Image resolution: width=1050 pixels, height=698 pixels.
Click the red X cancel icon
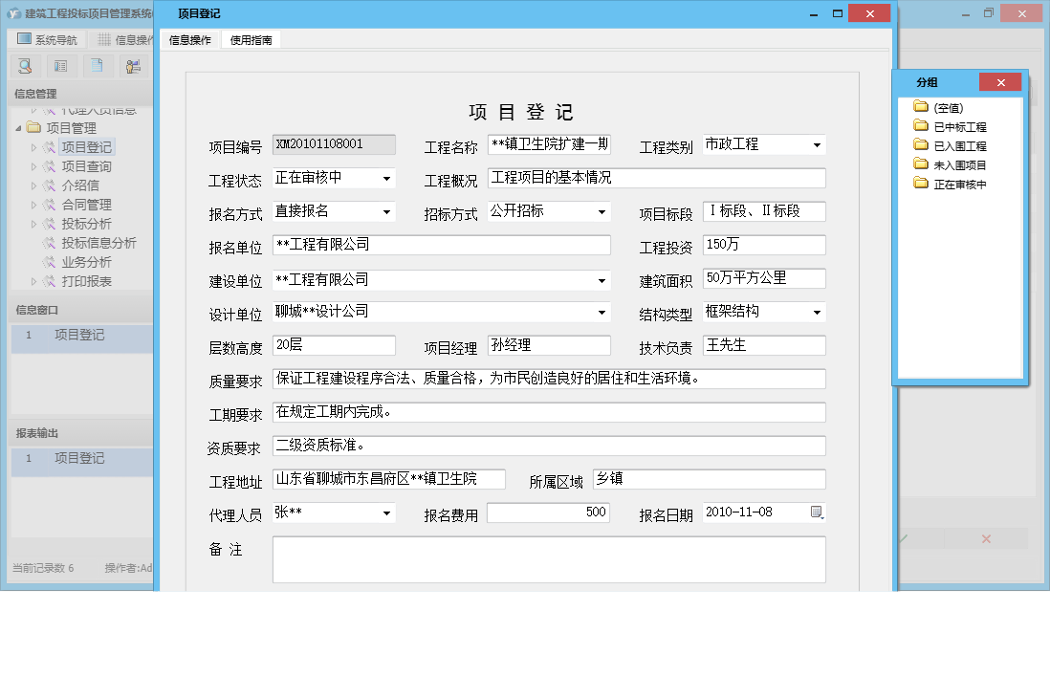(986, 538)
